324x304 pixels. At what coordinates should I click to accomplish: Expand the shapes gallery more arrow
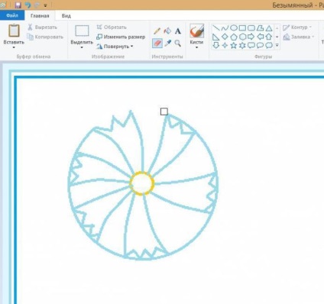tap(277, 46)
